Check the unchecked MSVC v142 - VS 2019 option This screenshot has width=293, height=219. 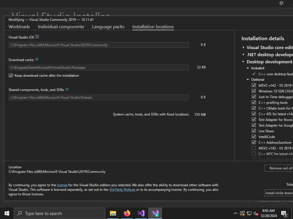click(x=254, y=148)
